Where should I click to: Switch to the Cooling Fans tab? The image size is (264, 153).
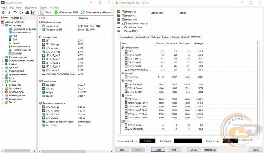142,37
